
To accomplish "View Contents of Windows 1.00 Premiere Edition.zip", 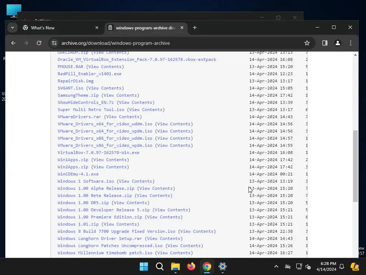I will (x=164, y=217).
